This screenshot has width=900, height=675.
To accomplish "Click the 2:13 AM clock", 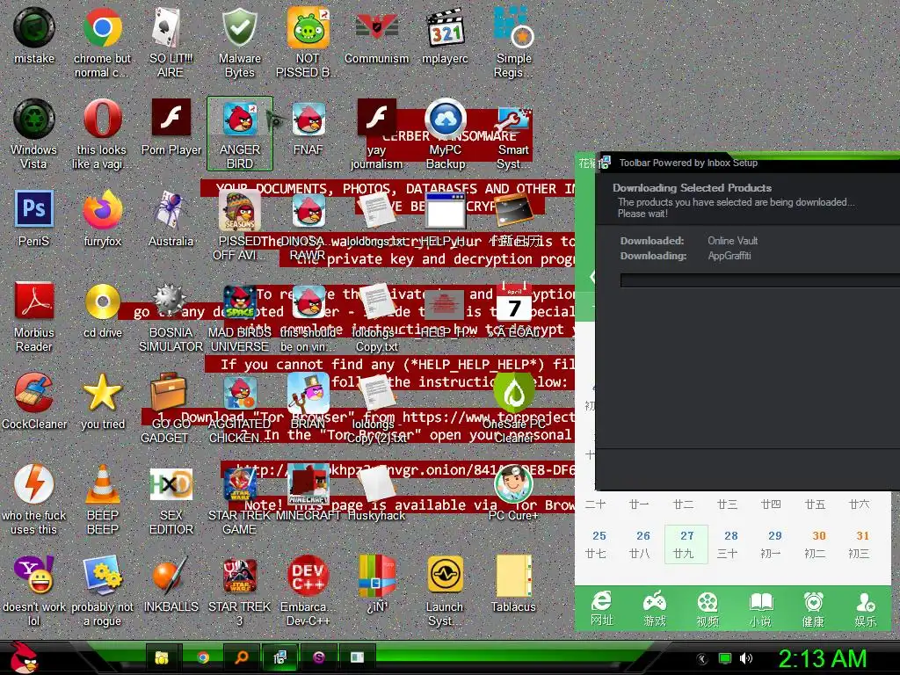I will click(x=822, y=658).
